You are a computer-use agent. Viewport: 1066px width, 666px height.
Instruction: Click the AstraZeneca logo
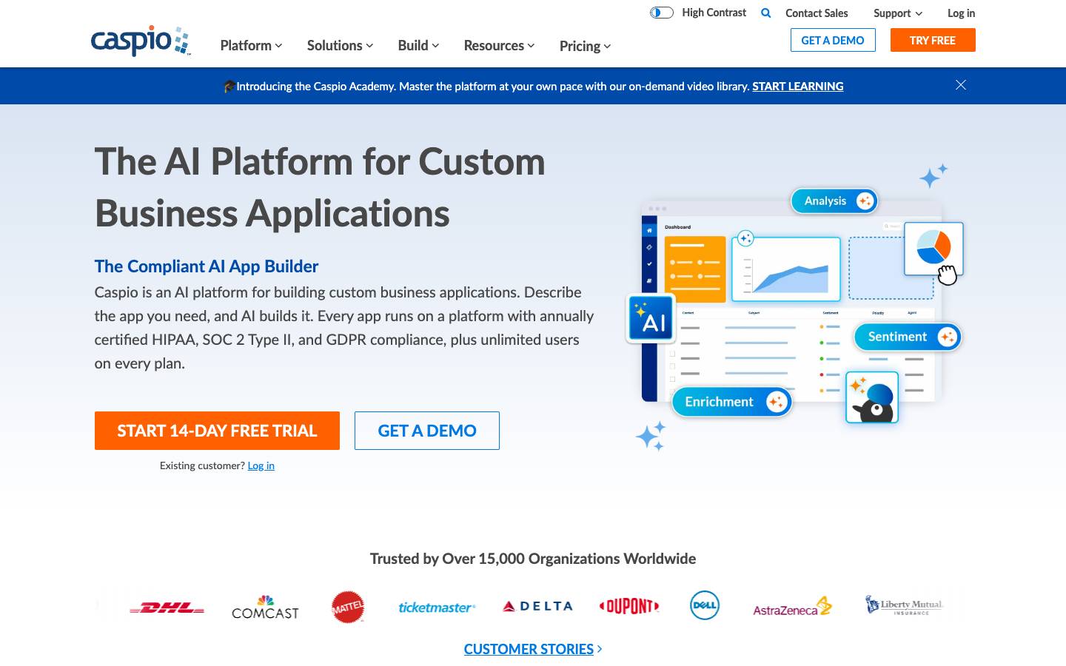click(792, 607)
